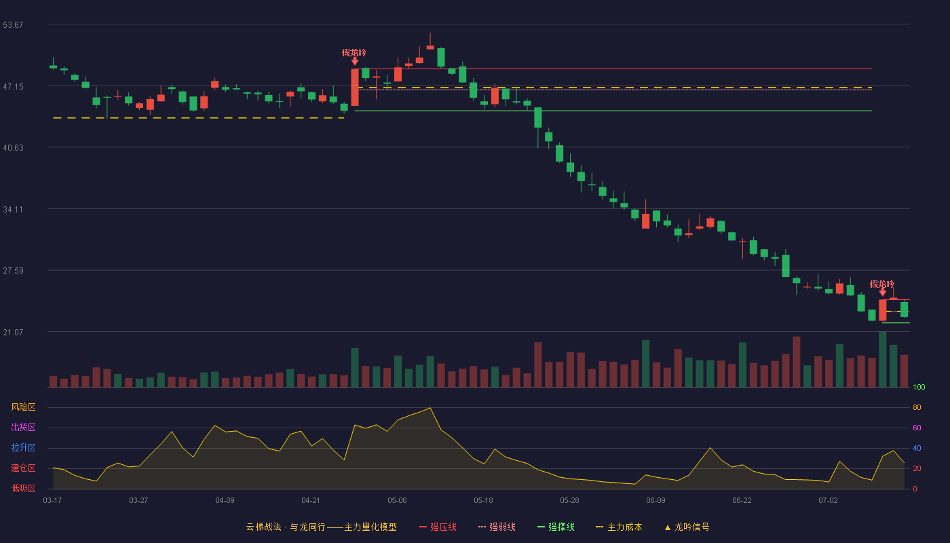Click the first 假龙吟 arrow marker in late April
Viewport: 950px width, 543px height.
(354, 62)
